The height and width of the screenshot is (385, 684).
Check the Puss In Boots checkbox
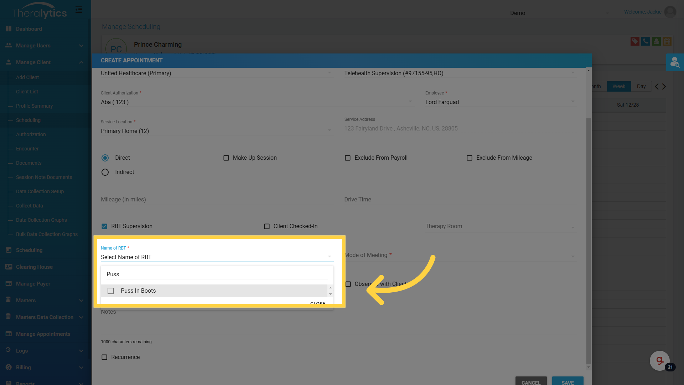point(111,291)
